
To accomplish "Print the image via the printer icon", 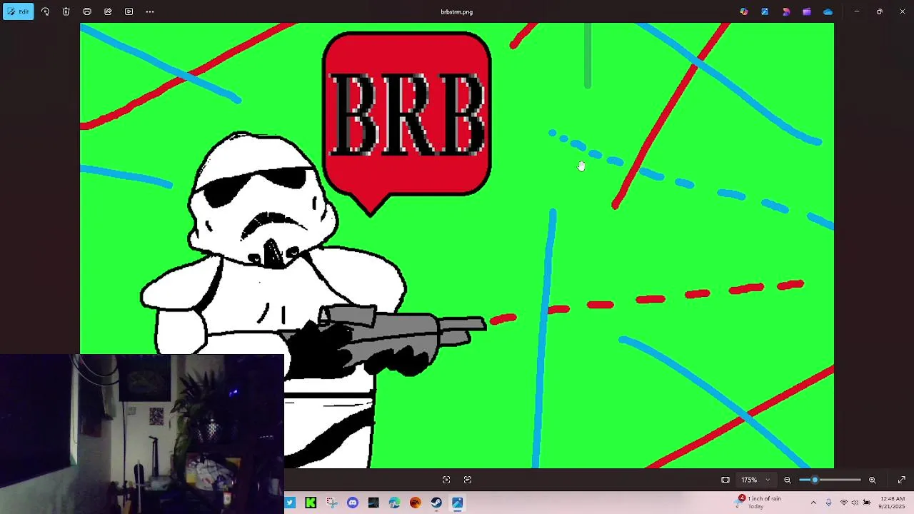I will 87,11.
